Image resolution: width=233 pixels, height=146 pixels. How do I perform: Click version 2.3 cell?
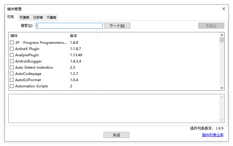[x=72, y=67]
